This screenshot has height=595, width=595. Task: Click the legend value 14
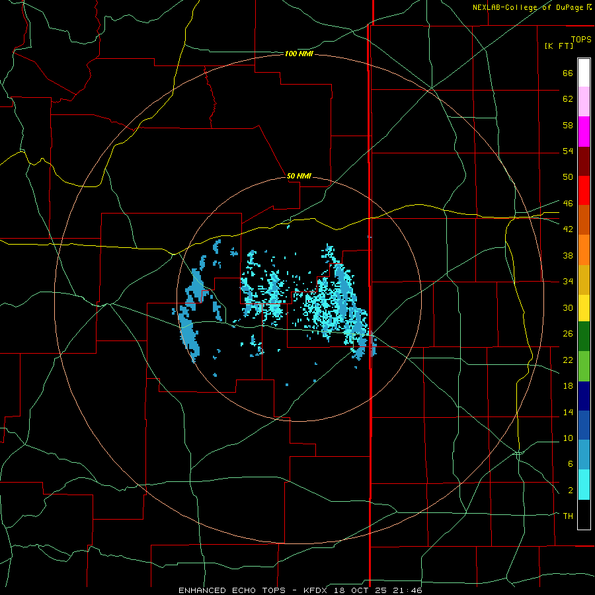point(568,412)
